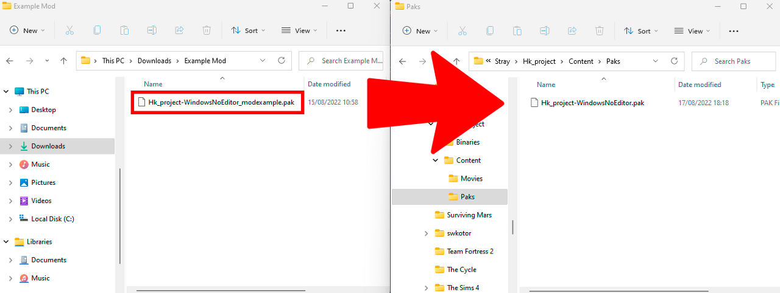
Task: Open Movies folder in Paks tree
Action: [471, 179]
